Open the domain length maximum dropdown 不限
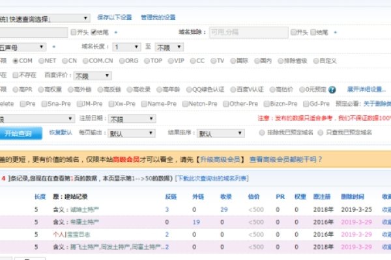391x260 pixels. tap(169, 47)
